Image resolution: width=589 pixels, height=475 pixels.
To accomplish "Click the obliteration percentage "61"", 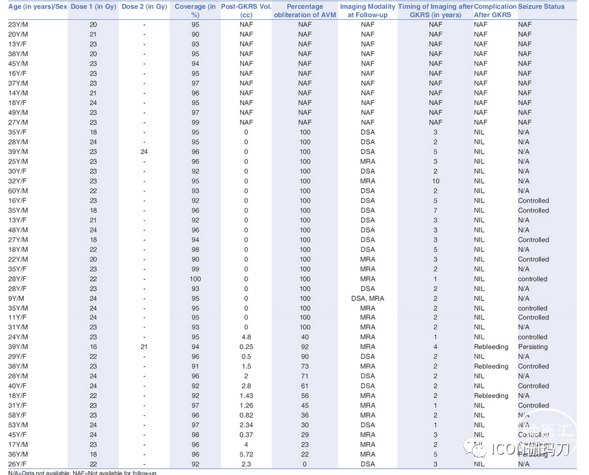I will click(304, 386).
